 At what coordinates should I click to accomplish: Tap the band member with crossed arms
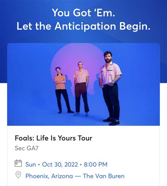(63, 90)
